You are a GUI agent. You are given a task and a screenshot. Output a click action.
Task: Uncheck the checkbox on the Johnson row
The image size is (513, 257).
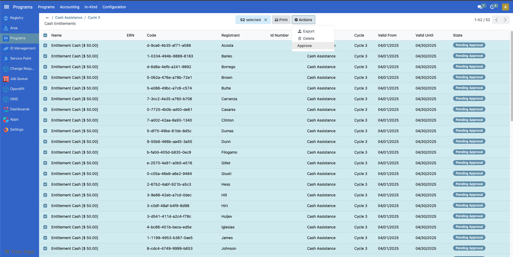(x=45, y=248)
